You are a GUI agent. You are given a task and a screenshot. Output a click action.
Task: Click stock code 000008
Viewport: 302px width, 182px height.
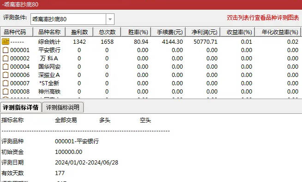[x=20, y=92]
